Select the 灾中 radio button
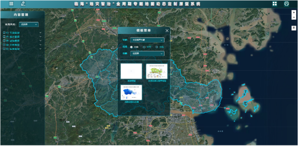 [x=144, y=47]
